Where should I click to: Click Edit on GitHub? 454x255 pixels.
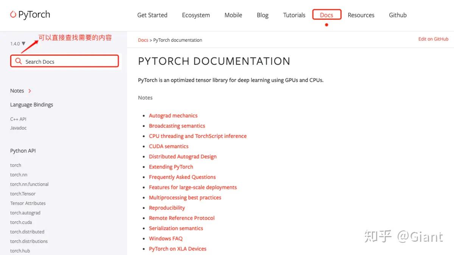(x=433, y=39)
